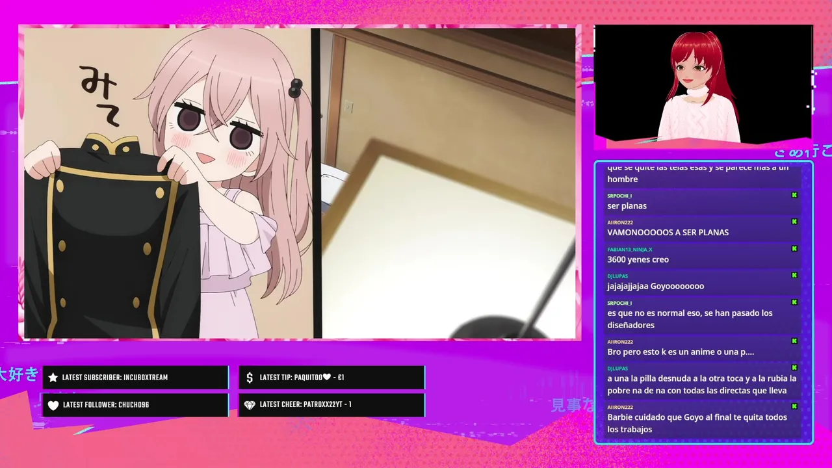Click the 'Latest Cheer: PATROXX22YT - 1' panel
Screen dimensions: 832x468
[x=331, y=405]
